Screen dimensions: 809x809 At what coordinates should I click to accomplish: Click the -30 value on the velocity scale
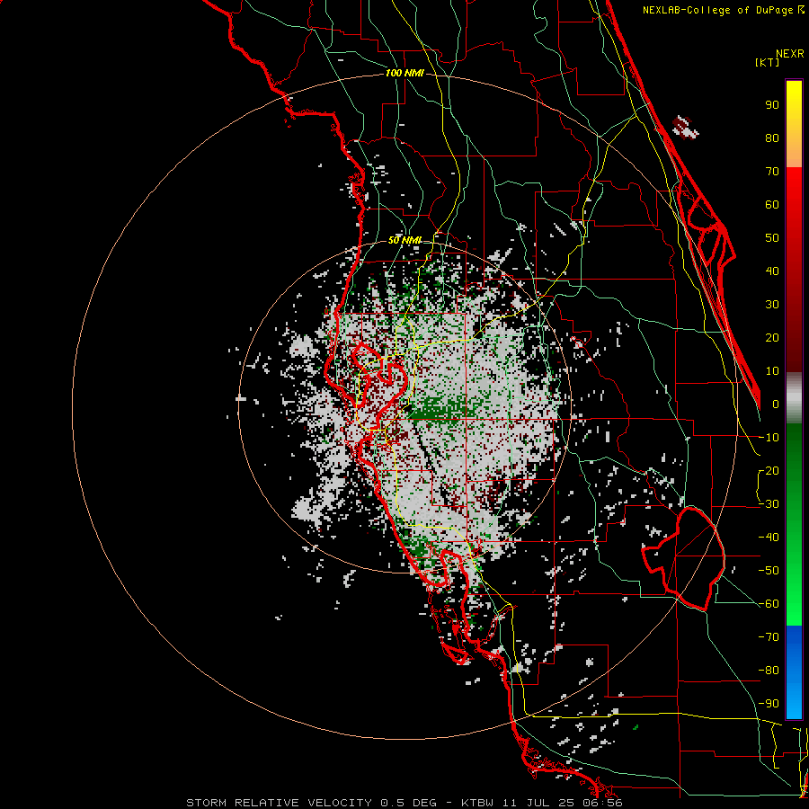click(x=769, y=504)
